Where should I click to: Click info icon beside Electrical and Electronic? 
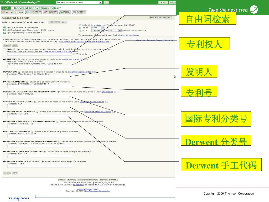(8, 30)
